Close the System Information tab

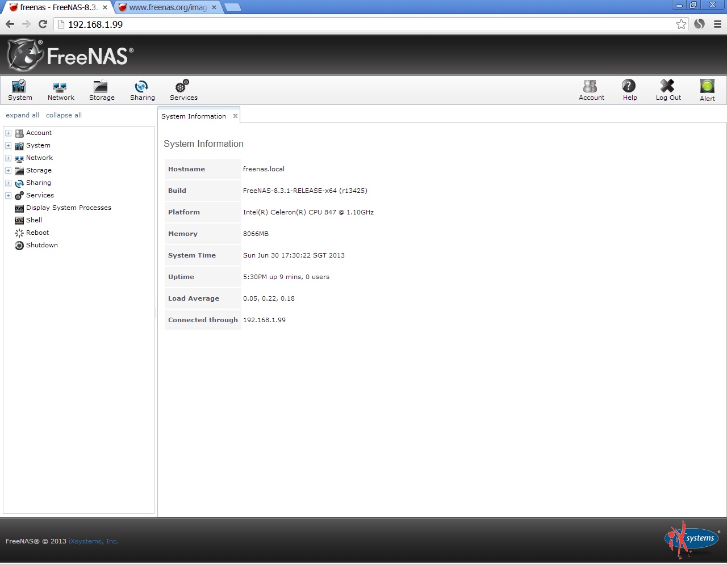coord(235,116)
